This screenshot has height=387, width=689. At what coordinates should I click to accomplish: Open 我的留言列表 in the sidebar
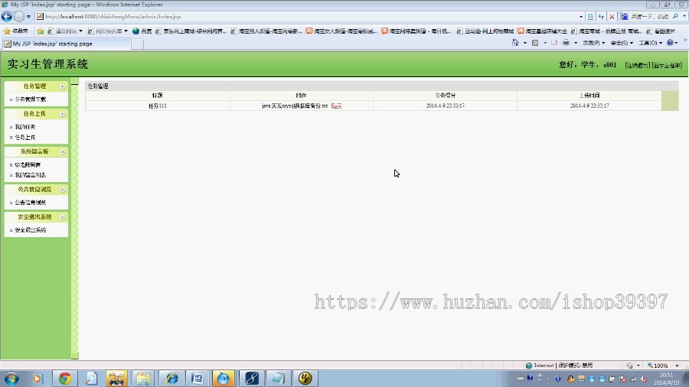tap(31, 175)
